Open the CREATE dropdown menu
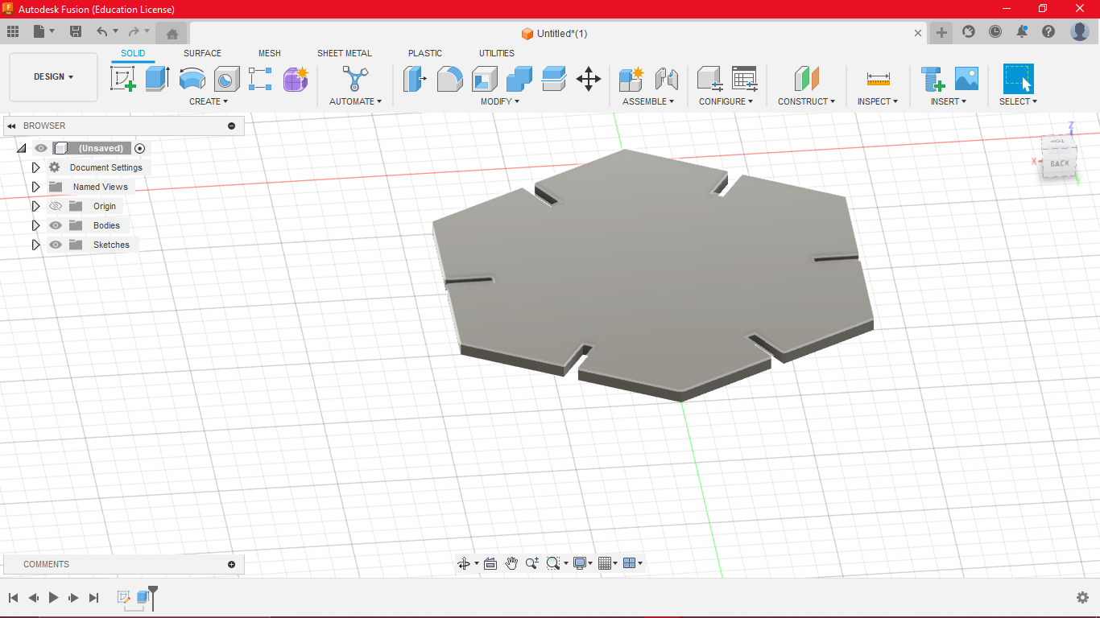Image resolution: width=1100 pixels, height=618 pixels. click(209, 101)
